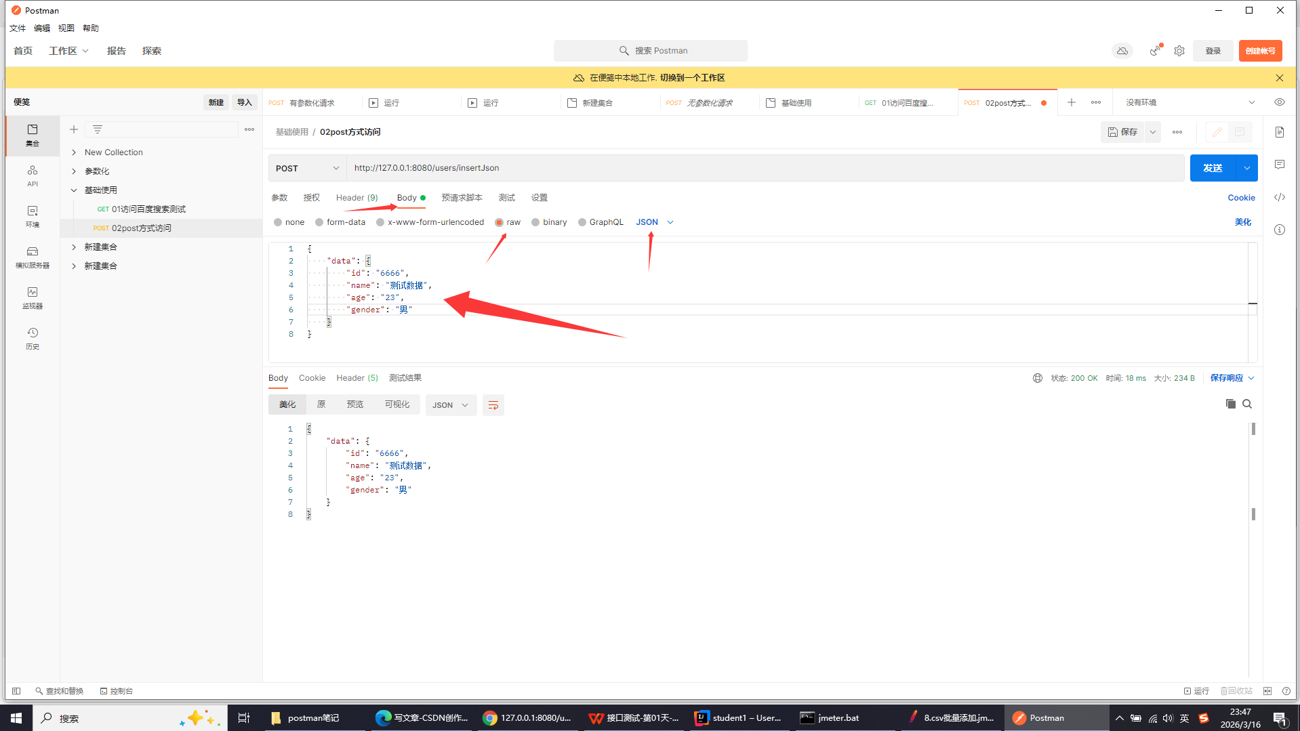1300x731 pixels.
Task: Select the x-www-form-urlencoded radio
Action: [380, 222]
